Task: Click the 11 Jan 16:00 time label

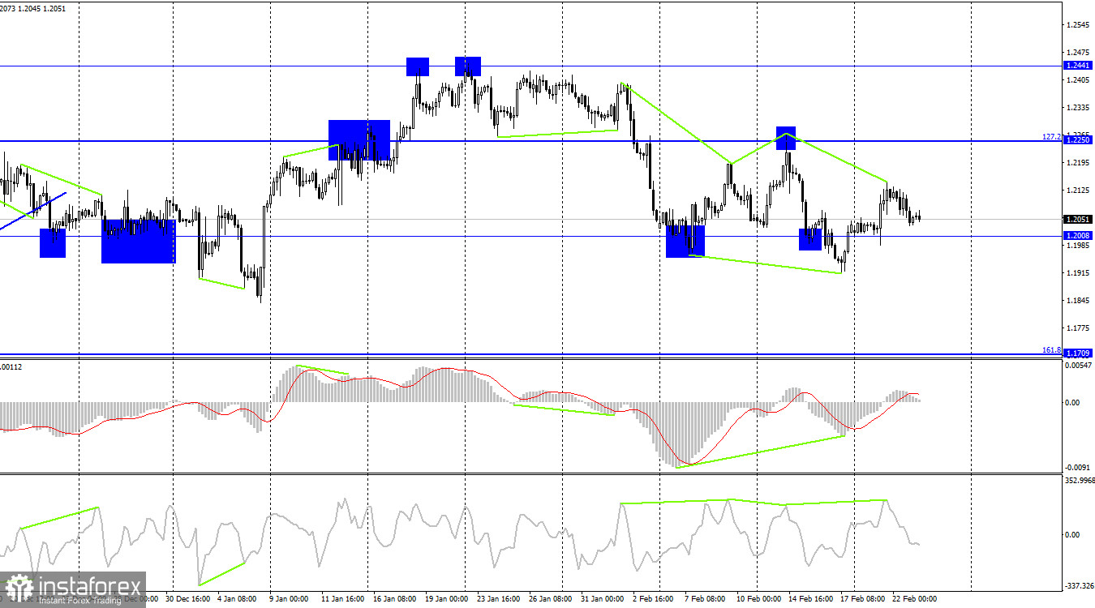Action: click(344, 599)
